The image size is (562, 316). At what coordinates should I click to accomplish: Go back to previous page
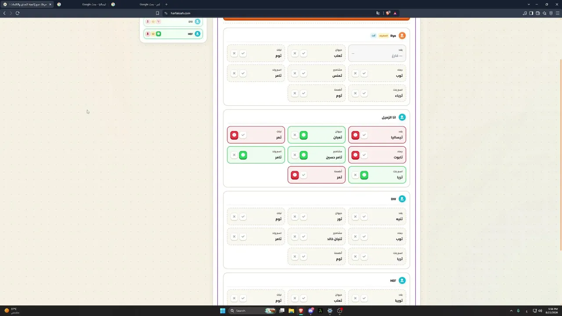[x=4, y=13]
